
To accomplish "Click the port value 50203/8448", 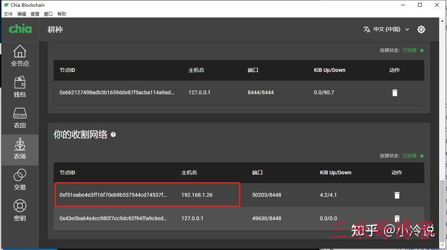I will pos(266,195).
